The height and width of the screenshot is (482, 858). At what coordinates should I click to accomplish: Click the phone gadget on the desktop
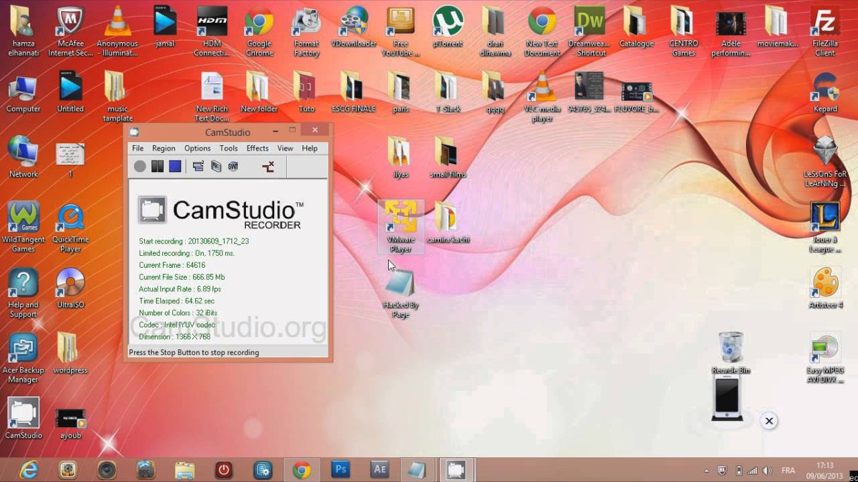[727, 398]
